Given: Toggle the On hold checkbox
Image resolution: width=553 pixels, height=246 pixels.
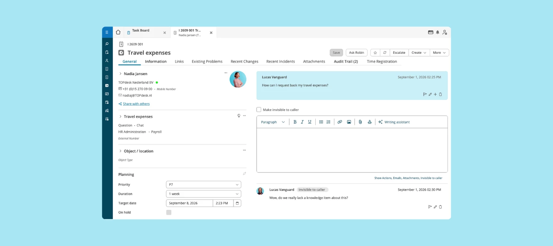Looking at the screenshot, I should (x=169, y=212).
